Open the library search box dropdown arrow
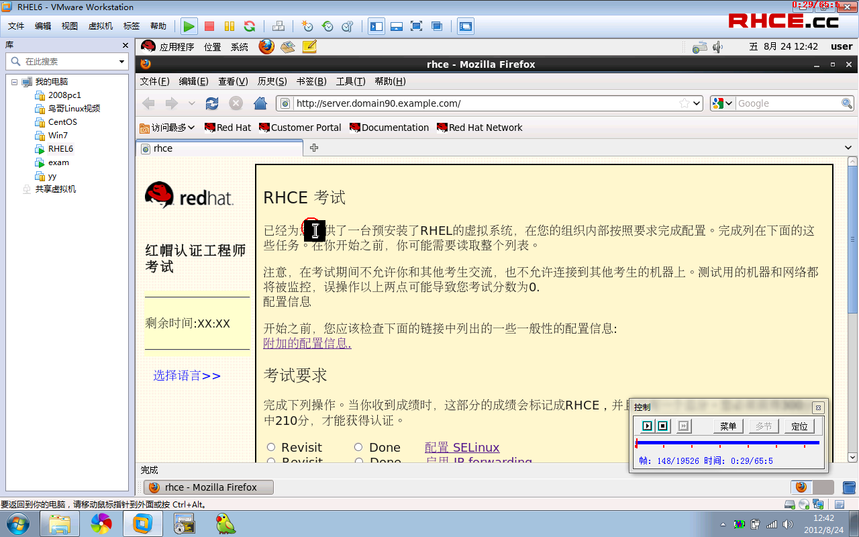 (121, 62)
